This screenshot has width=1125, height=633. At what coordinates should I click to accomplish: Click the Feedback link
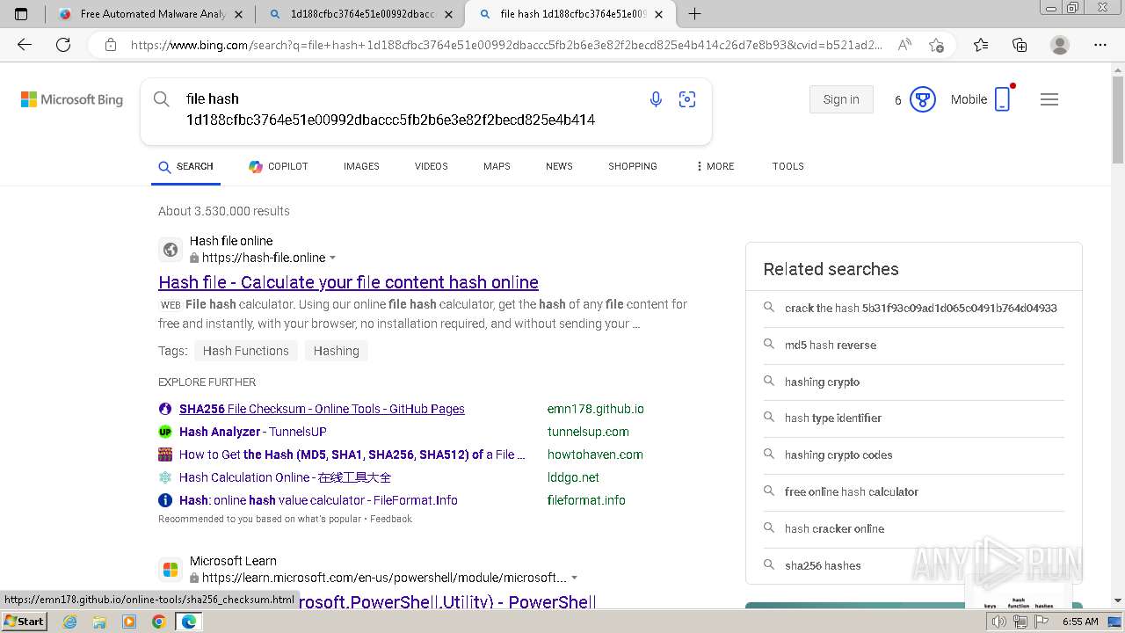(x=391, y=519)
